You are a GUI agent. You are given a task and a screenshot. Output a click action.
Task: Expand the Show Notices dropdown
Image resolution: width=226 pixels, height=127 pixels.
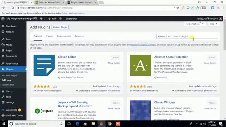pos(195,24)
